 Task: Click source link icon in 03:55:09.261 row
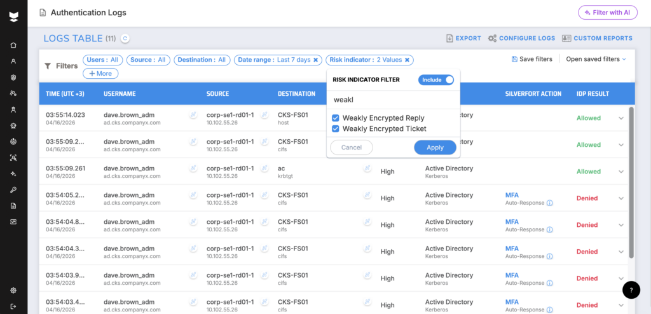(264, 168)
